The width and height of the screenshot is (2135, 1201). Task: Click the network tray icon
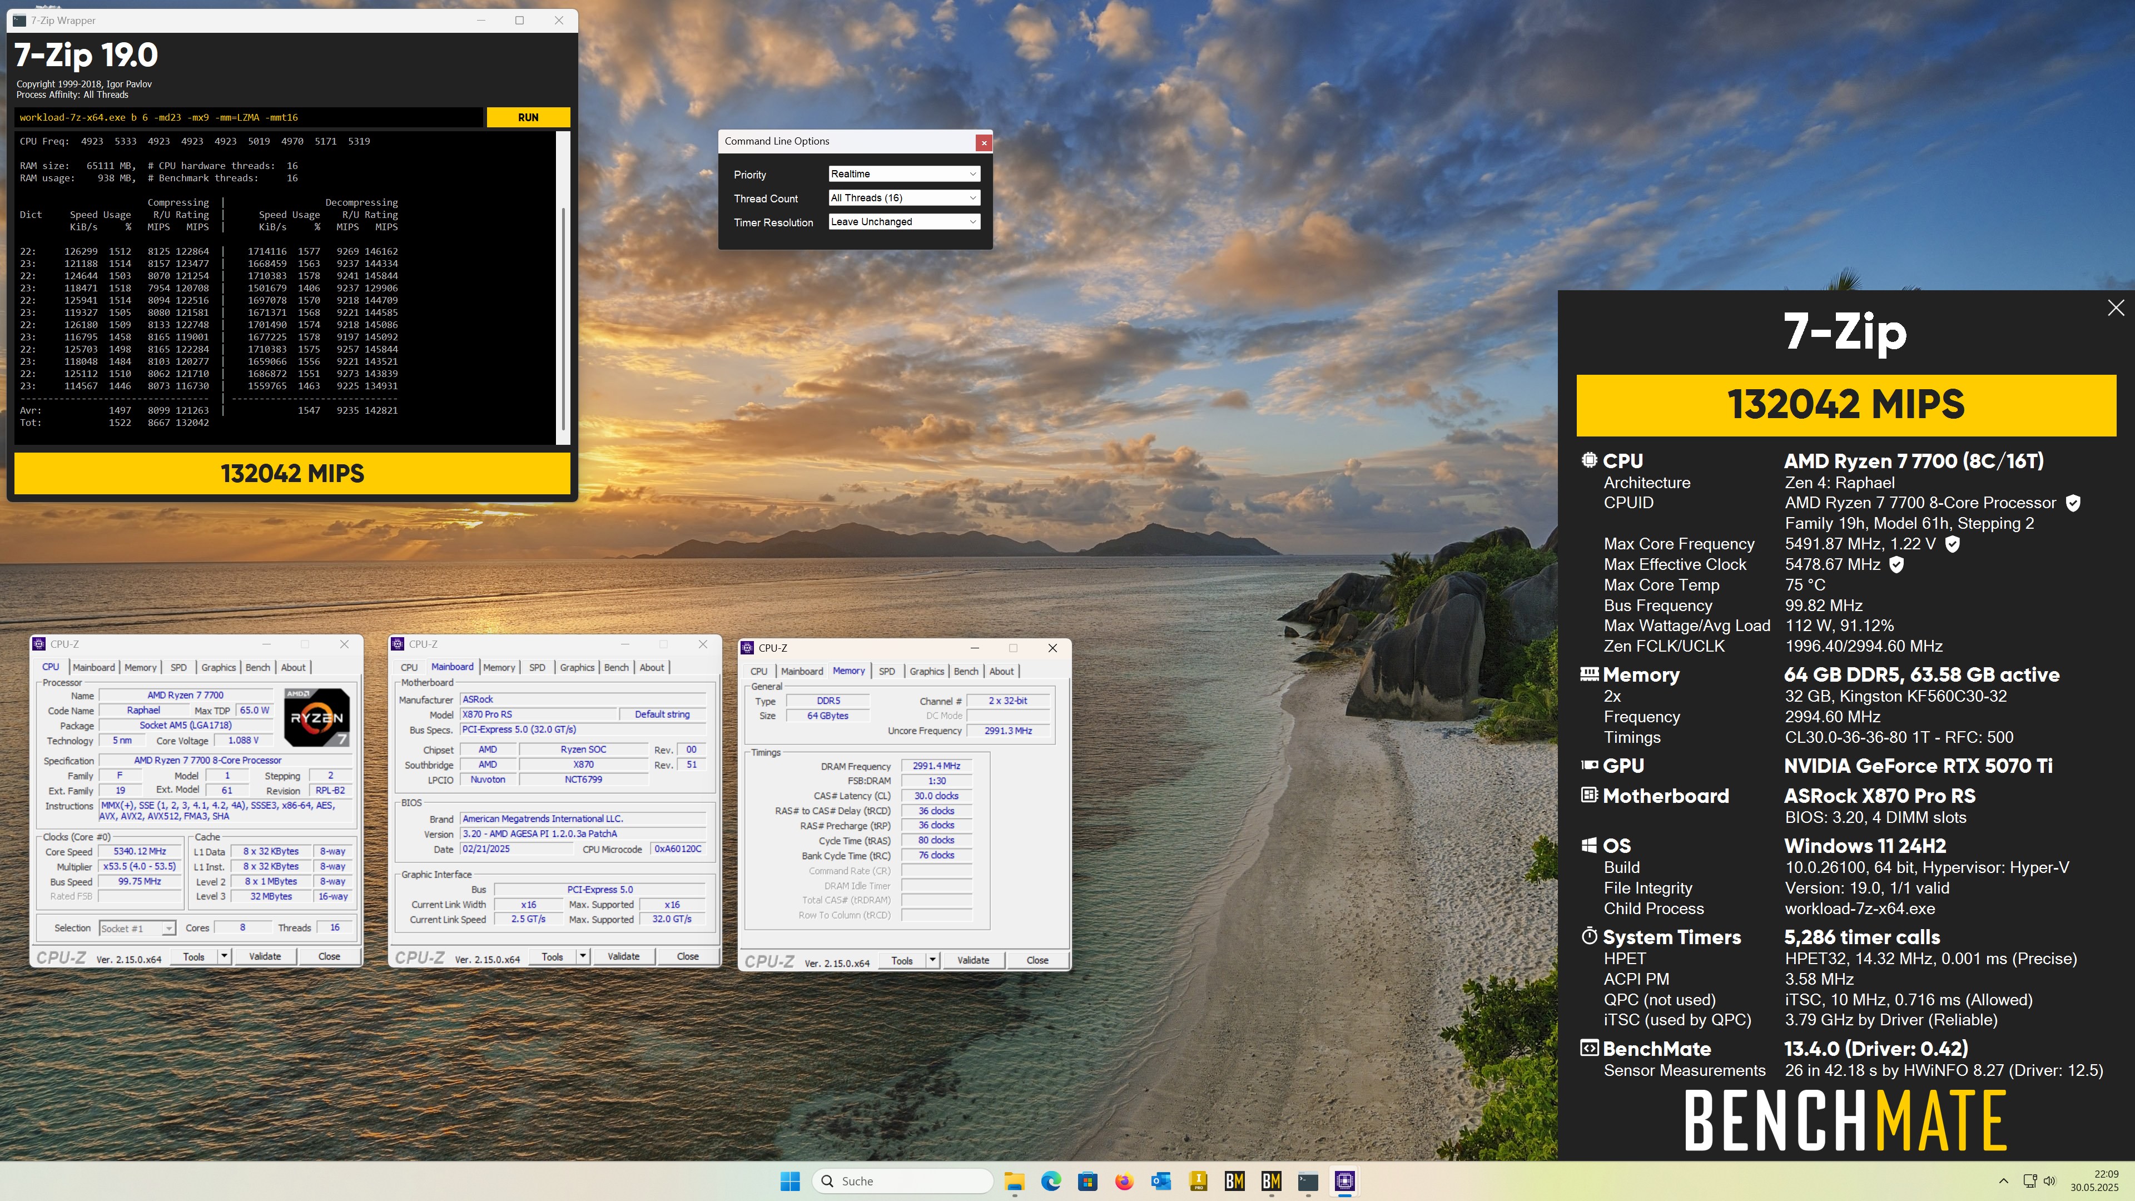click(2029, 1181)
